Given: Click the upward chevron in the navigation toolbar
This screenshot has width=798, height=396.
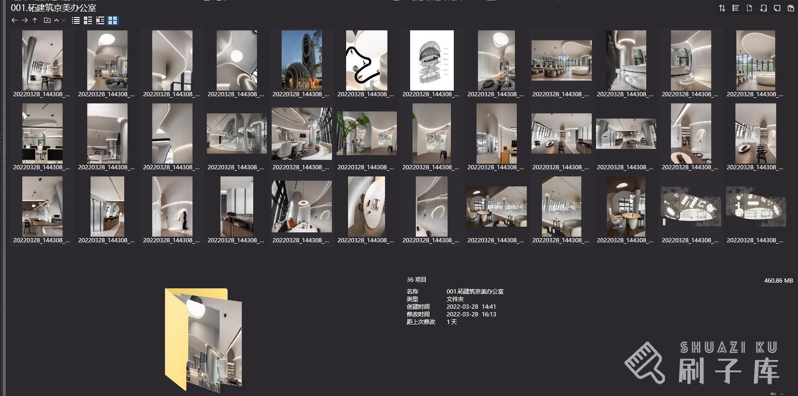Looking at the screenshot, I should pos(56,20).
